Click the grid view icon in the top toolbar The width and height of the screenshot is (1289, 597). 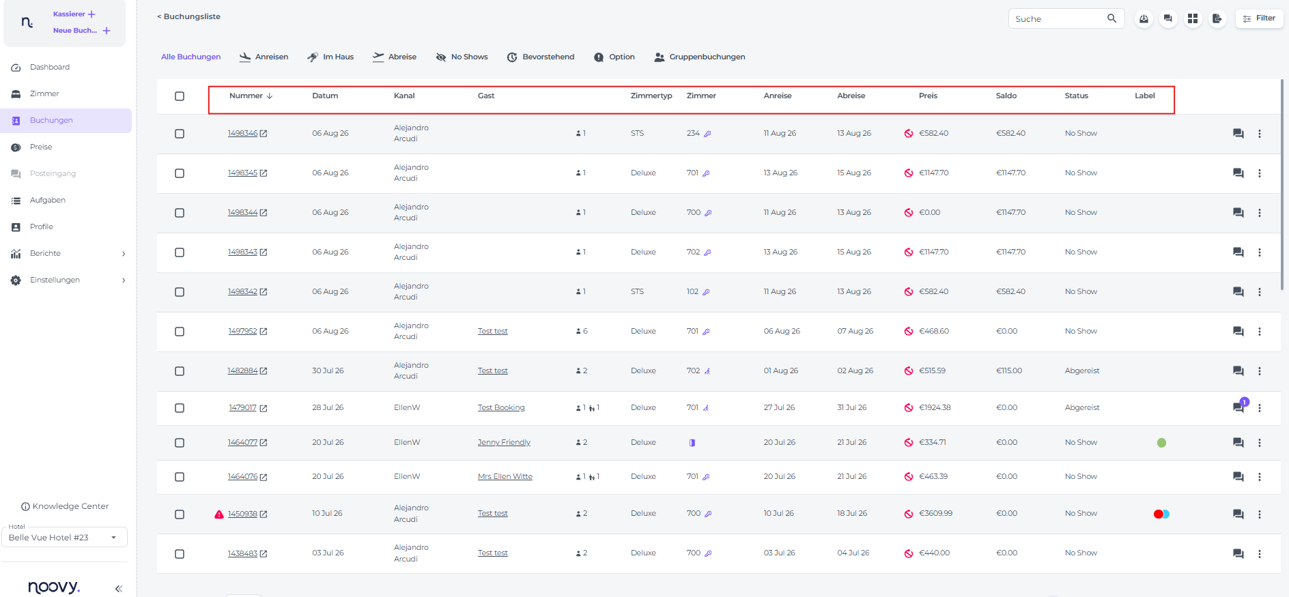(x=1193, y=19)
